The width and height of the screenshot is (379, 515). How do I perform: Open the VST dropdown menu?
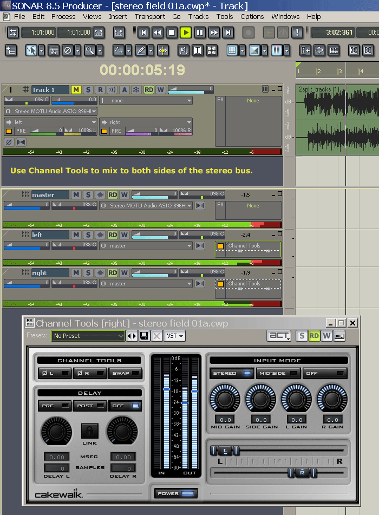click(x=174, y=336)
